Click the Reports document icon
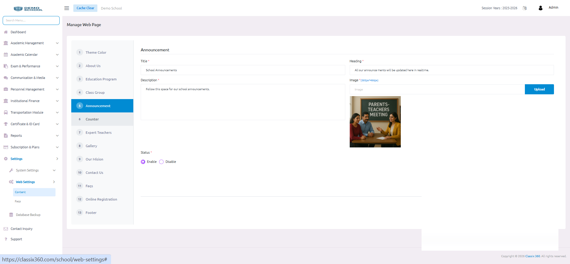 [6, 136]
